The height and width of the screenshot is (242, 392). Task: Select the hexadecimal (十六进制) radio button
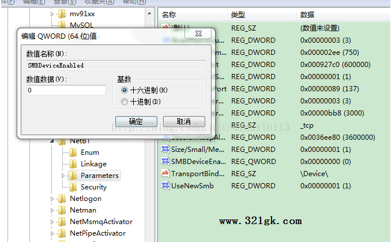(x=125, y=90)
